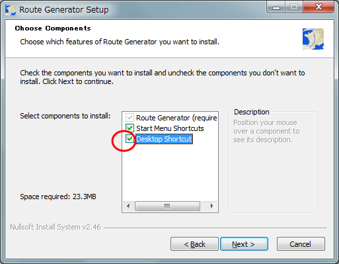This screenshot has height=264, width=339.
Task: Click the horizontal scrollbar thumb in component list
Action: [x=167, y=206]
